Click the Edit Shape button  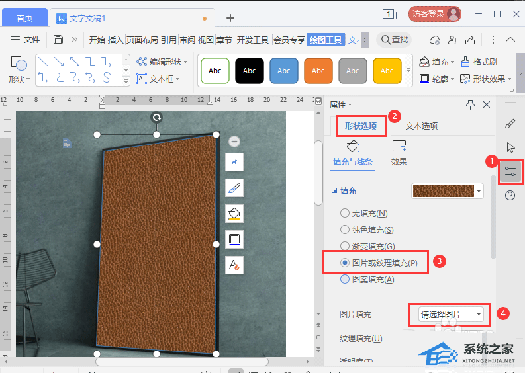pyautogui.click(x=162, y=62)
